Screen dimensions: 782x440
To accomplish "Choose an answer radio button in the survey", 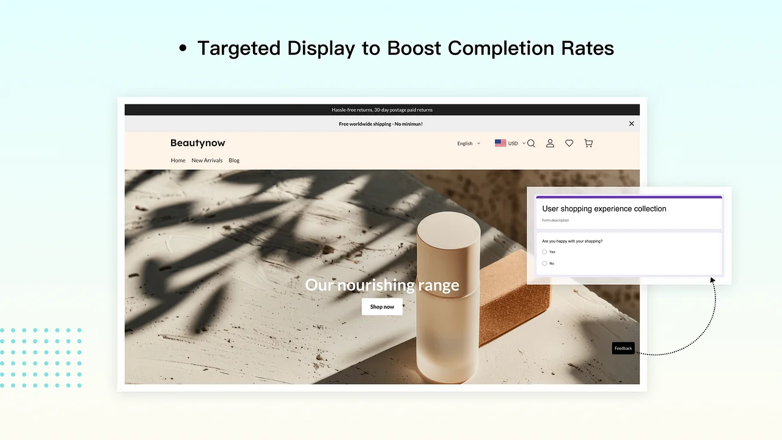I will click(544, 252).
